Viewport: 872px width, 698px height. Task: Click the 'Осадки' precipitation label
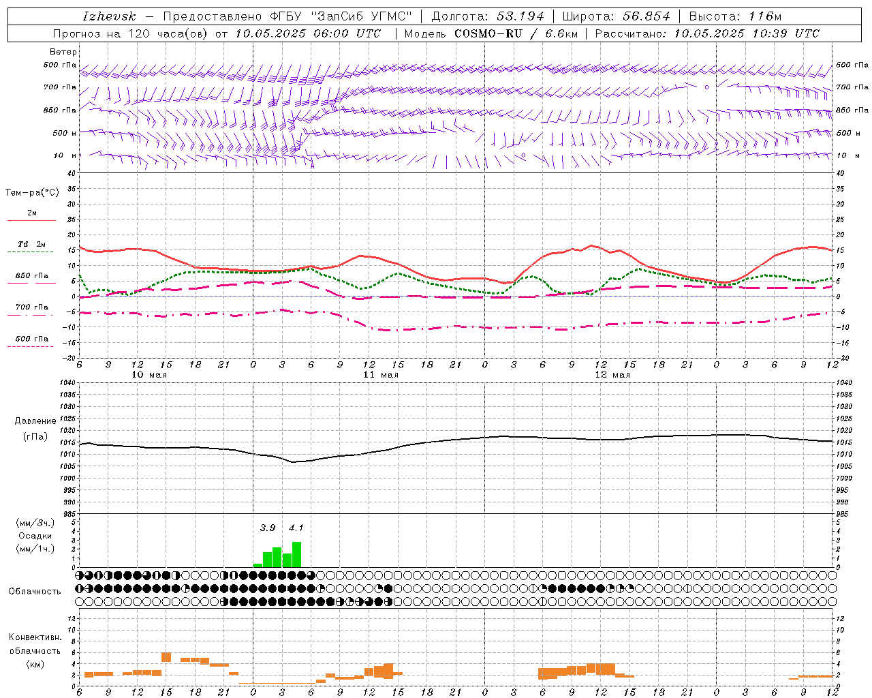(35, 536)
